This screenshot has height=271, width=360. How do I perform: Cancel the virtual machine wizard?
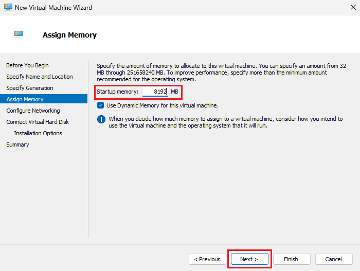click(x=333, y=259)
